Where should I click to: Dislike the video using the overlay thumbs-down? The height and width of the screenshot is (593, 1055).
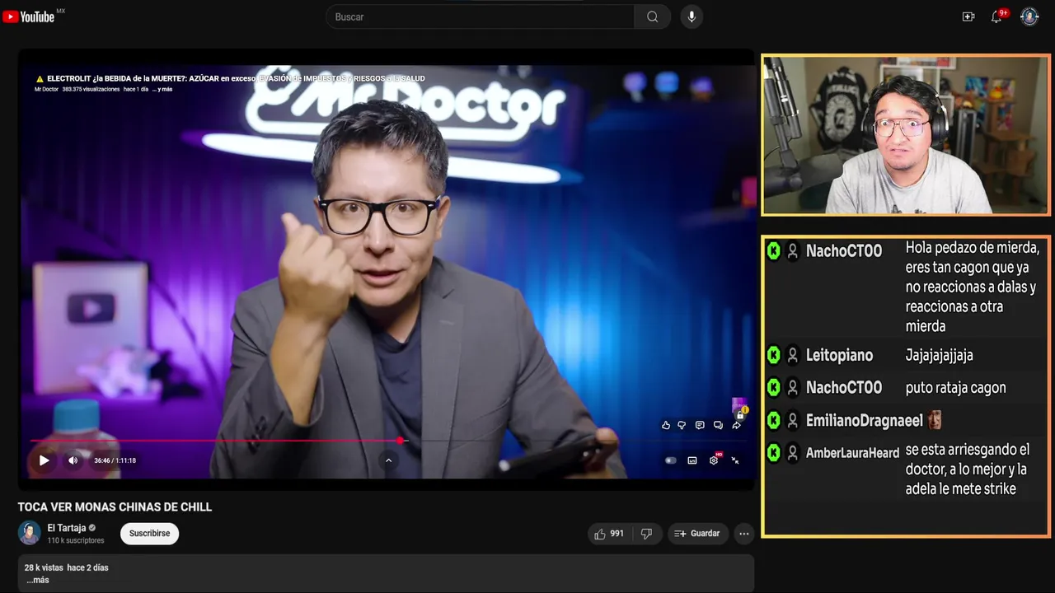tap(682, 425)
